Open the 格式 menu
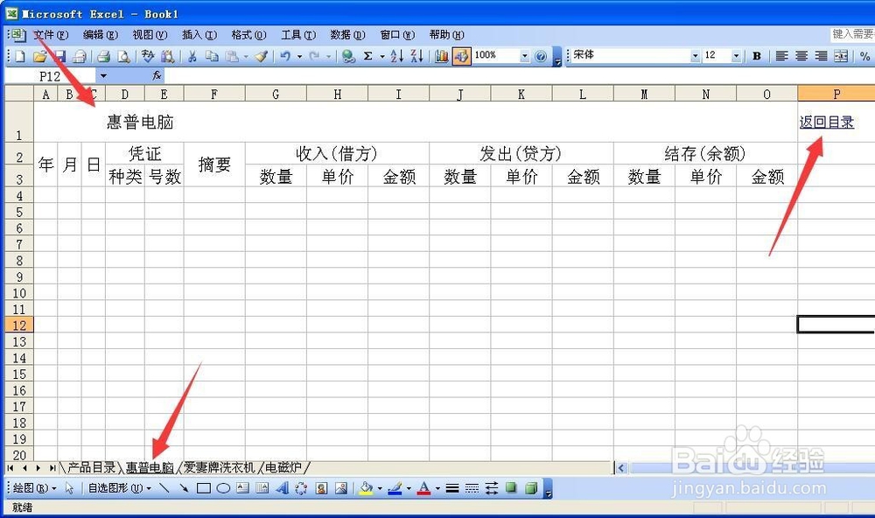Viewport: 875px width, 518px height. (248, 35)
